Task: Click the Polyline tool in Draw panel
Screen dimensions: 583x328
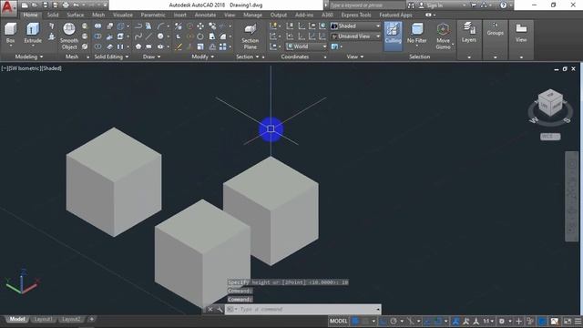Action: point(138,26)
